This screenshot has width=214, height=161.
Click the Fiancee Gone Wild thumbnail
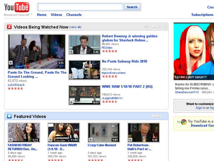[x=64, y=133]
